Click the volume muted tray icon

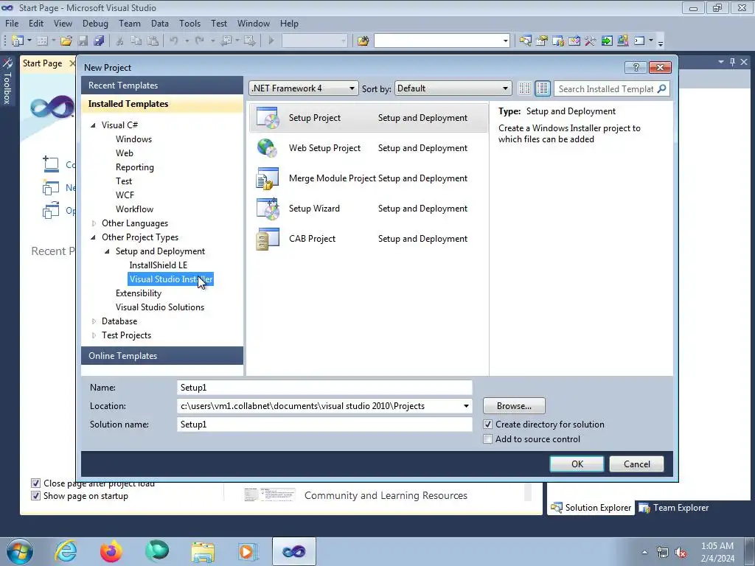(681, 553)
